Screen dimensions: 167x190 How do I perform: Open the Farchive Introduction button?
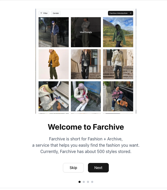(x=121, y=13)
